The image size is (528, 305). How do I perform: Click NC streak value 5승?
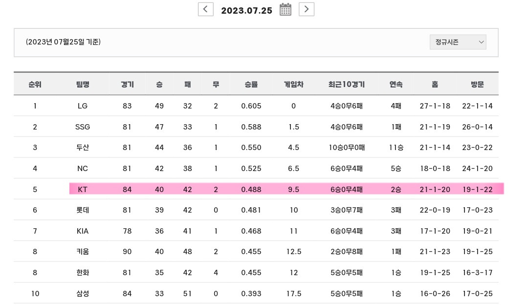pos(396,168)
